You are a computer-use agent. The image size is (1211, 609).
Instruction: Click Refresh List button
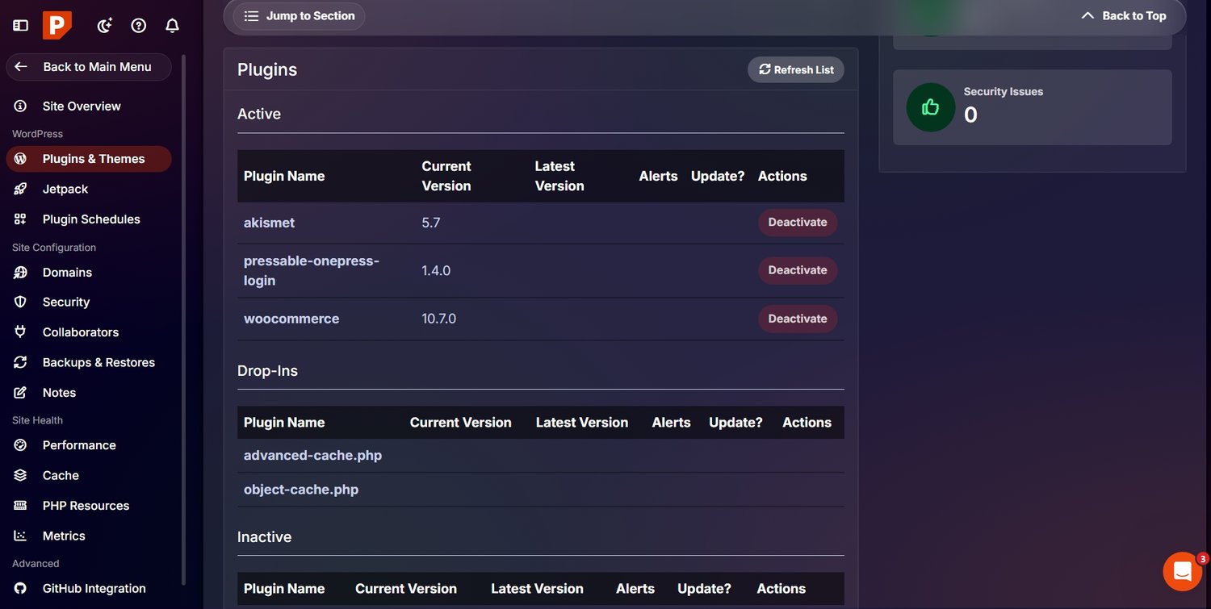[796, 70]
